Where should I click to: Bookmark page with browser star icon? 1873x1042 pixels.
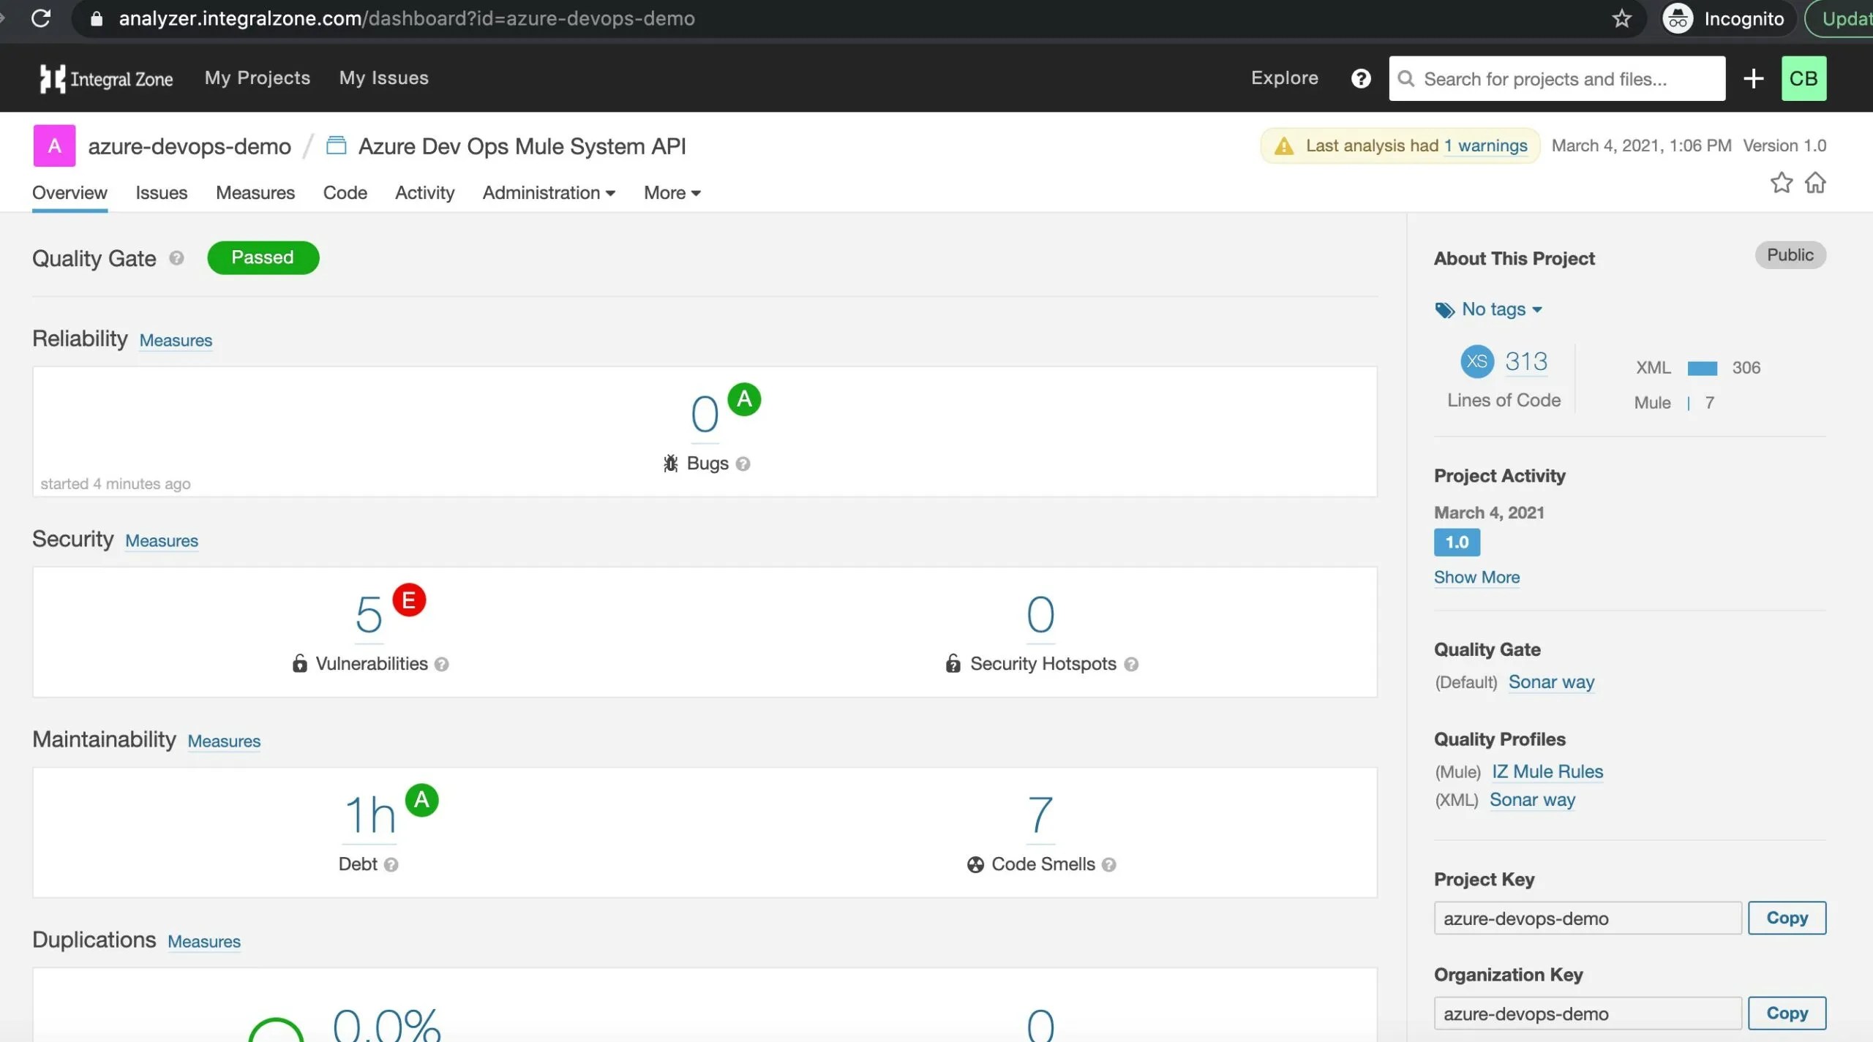click(x=1621, y=18)
